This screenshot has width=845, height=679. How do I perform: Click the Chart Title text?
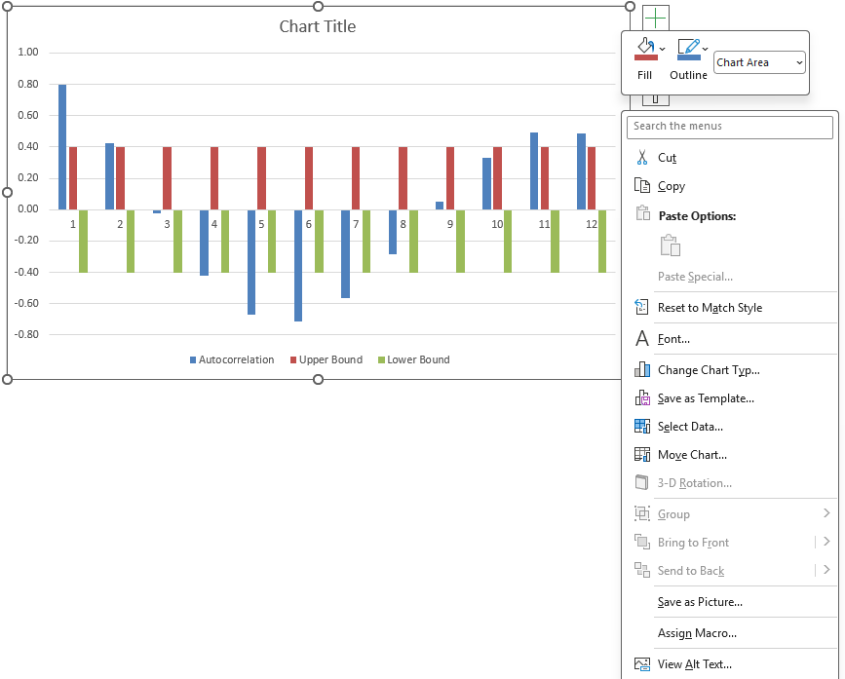click(318, 26)
